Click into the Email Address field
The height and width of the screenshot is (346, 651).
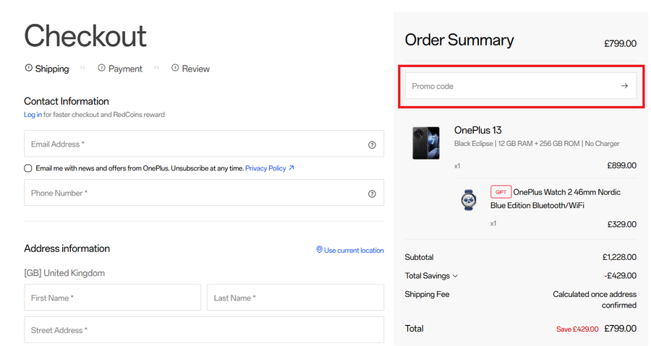point(204,144)
